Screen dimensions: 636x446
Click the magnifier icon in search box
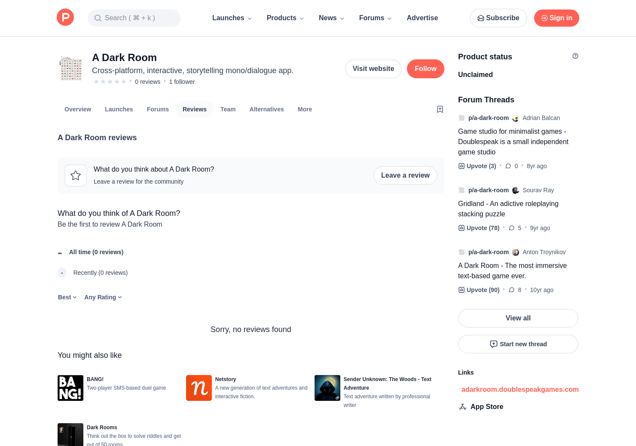coord(98,18)
